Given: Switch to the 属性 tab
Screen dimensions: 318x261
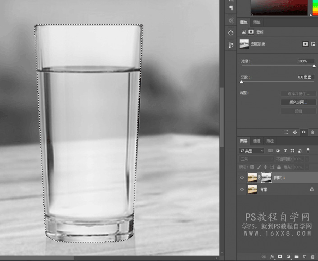Looking at the screenshot, I should [x=244, y=22].
